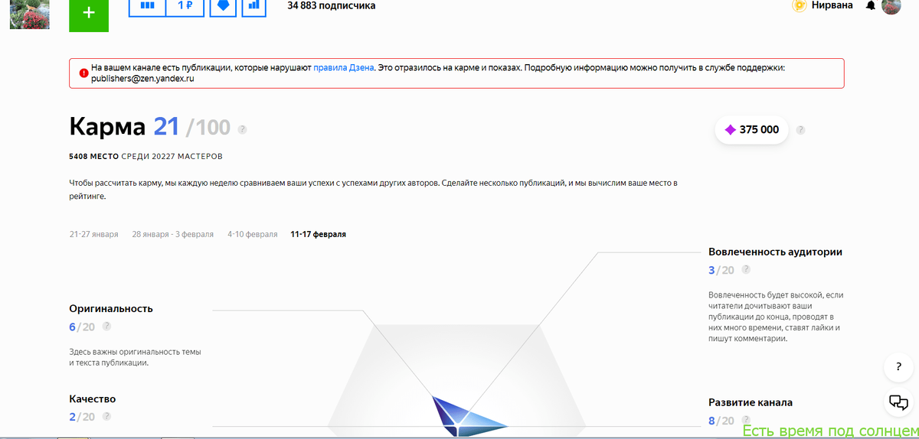
Task: Open the user profile avatar
Action: [891, 6]
